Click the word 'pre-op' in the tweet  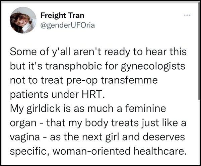[x=82, y=81]
